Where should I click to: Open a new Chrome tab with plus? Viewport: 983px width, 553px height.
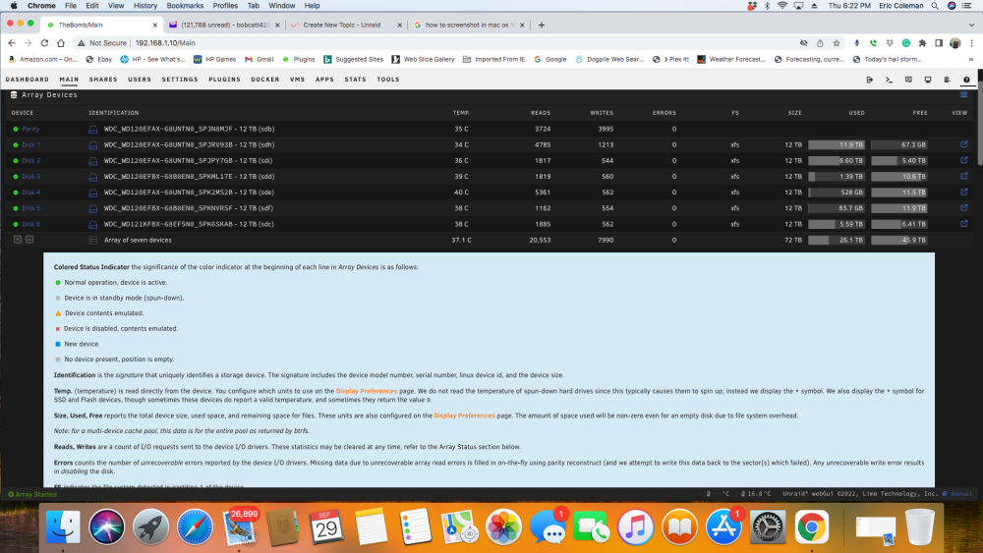point(542,26)
